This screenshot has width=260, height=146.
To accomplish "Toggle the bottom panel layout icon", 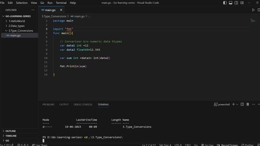I will [x=230, y=3].
